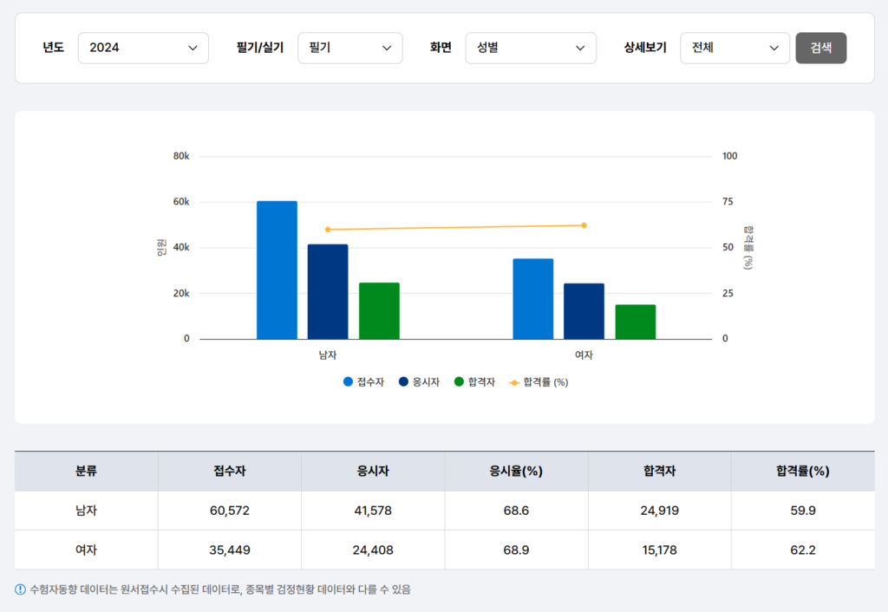Open the 화면 dropdown set to 성별
888x612 pixels.
531,48
